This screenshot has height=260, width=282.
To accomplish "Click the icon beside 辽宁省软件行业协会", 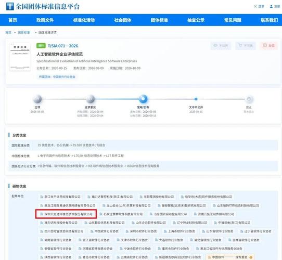I will click(241, 231).
